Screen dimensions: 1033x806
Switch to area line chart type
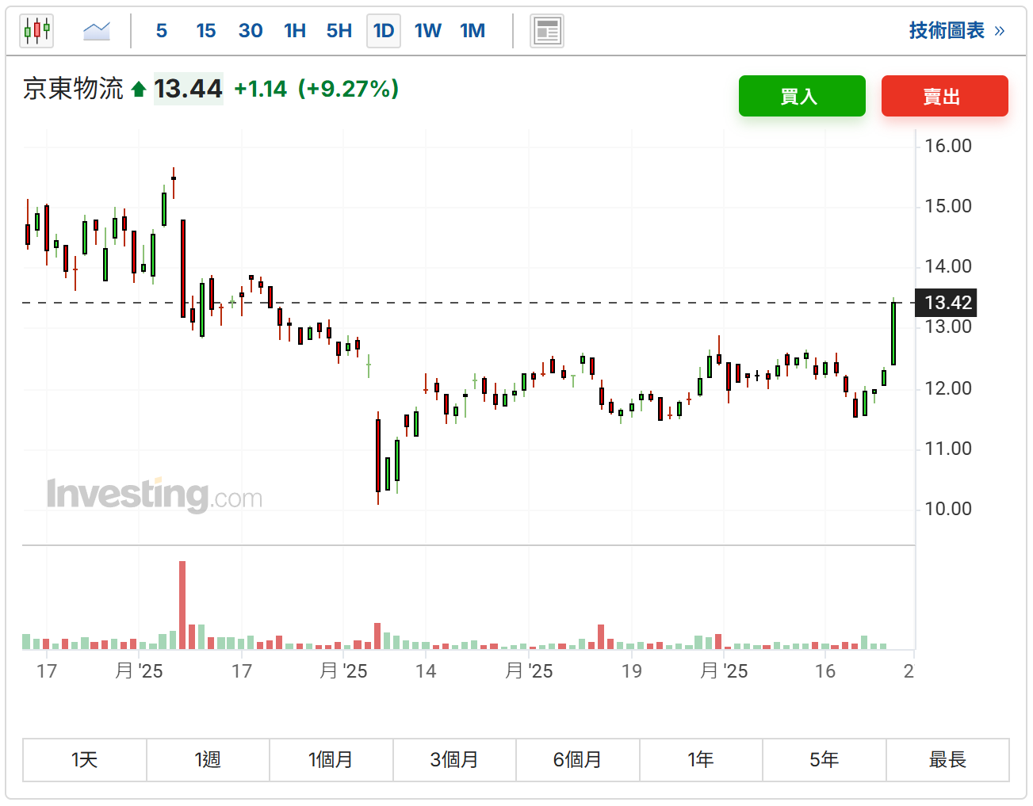point(97,31)
